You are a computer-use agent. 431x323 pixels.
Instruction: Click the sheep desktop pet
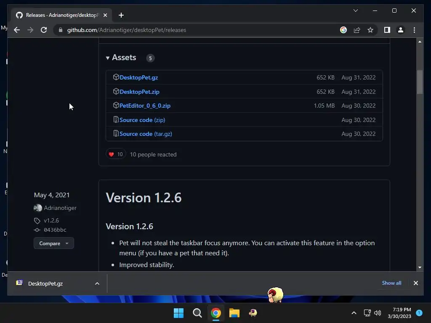(x=275, y=294)
